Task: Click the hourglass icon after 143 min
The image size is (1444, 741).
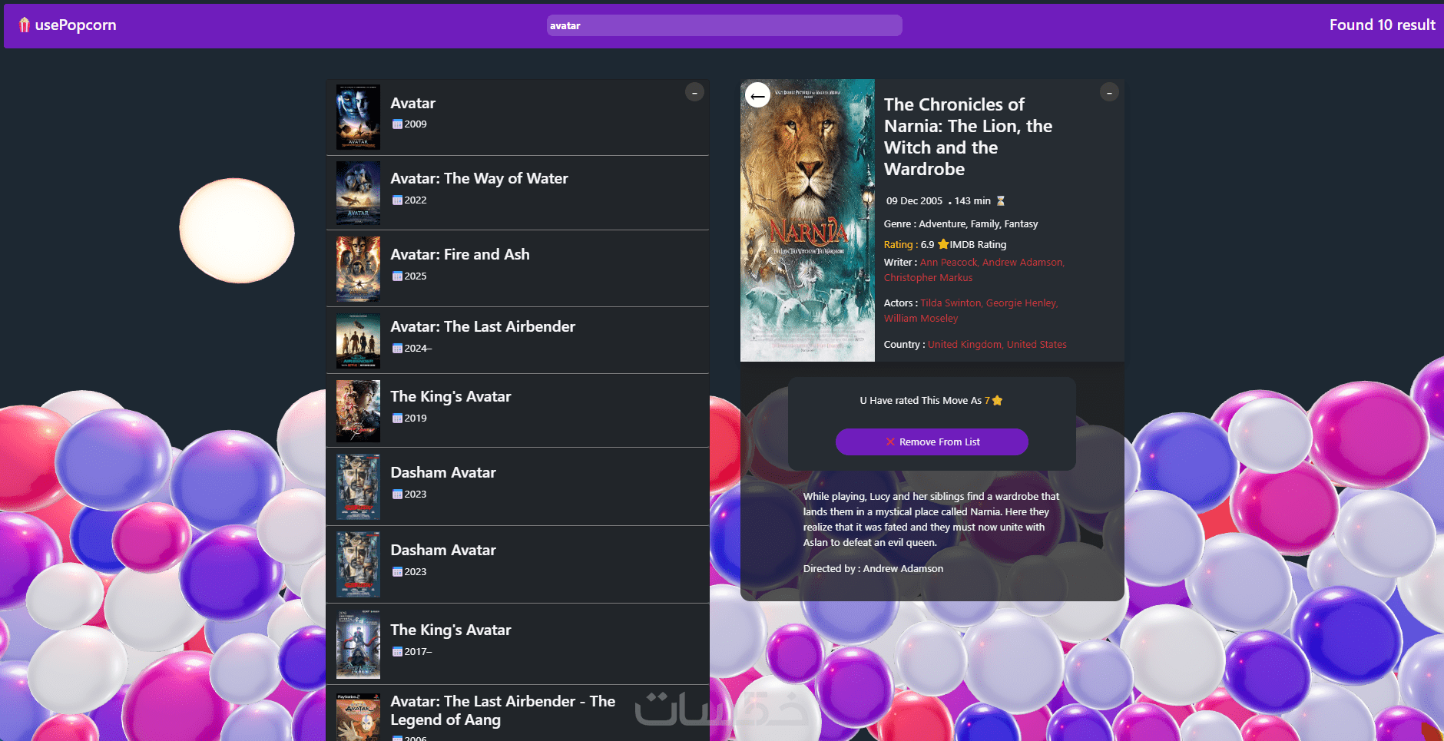Action: (x=1001, y=201)
